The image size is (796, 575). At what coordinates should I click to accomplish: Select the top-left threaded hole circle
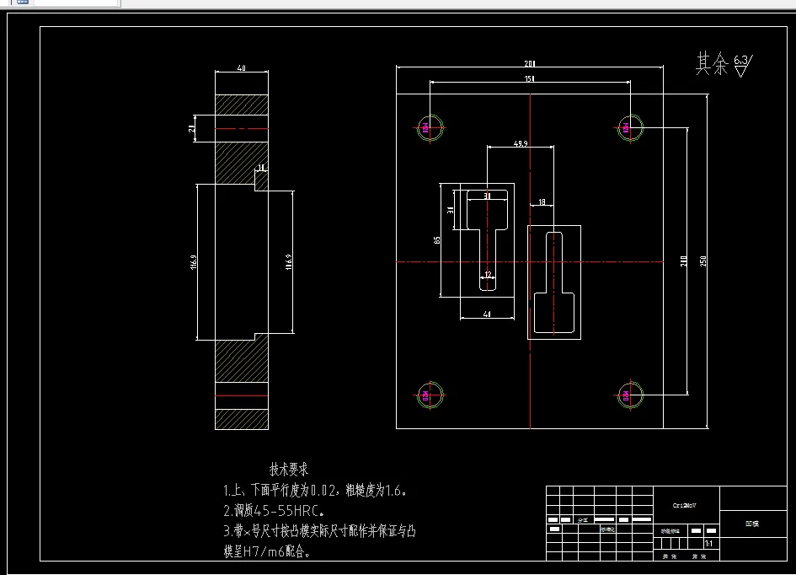pos(430,127)
